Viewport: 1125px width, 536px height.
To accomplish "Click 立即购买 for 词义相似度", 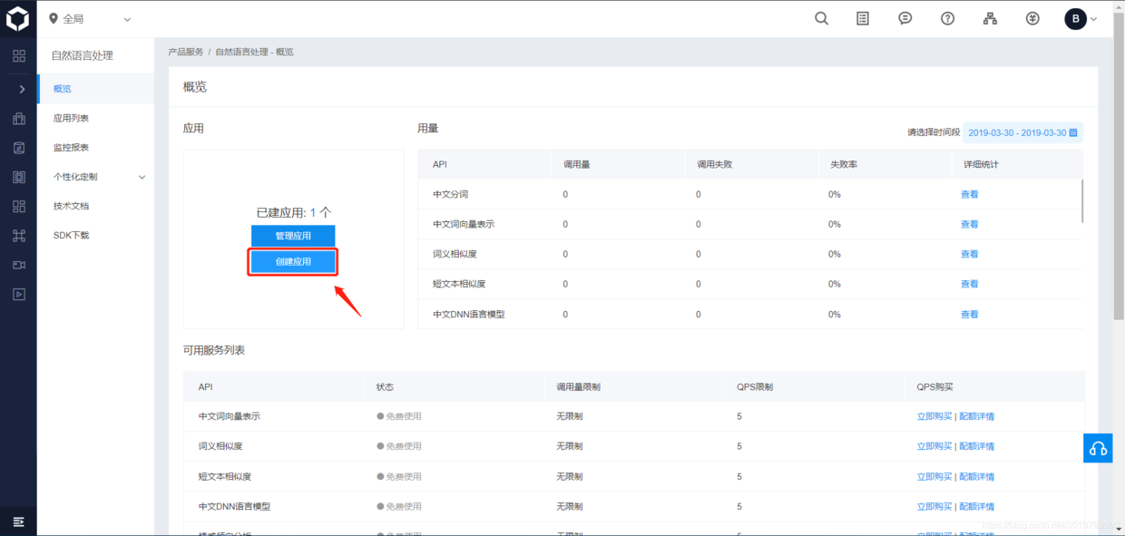I will point(934,446).
